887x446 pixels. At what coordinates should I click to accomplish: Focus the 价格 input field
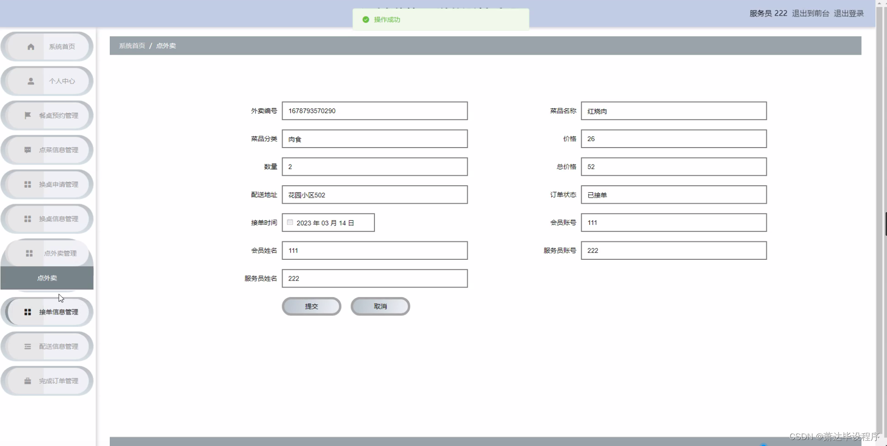click(674, 139)
